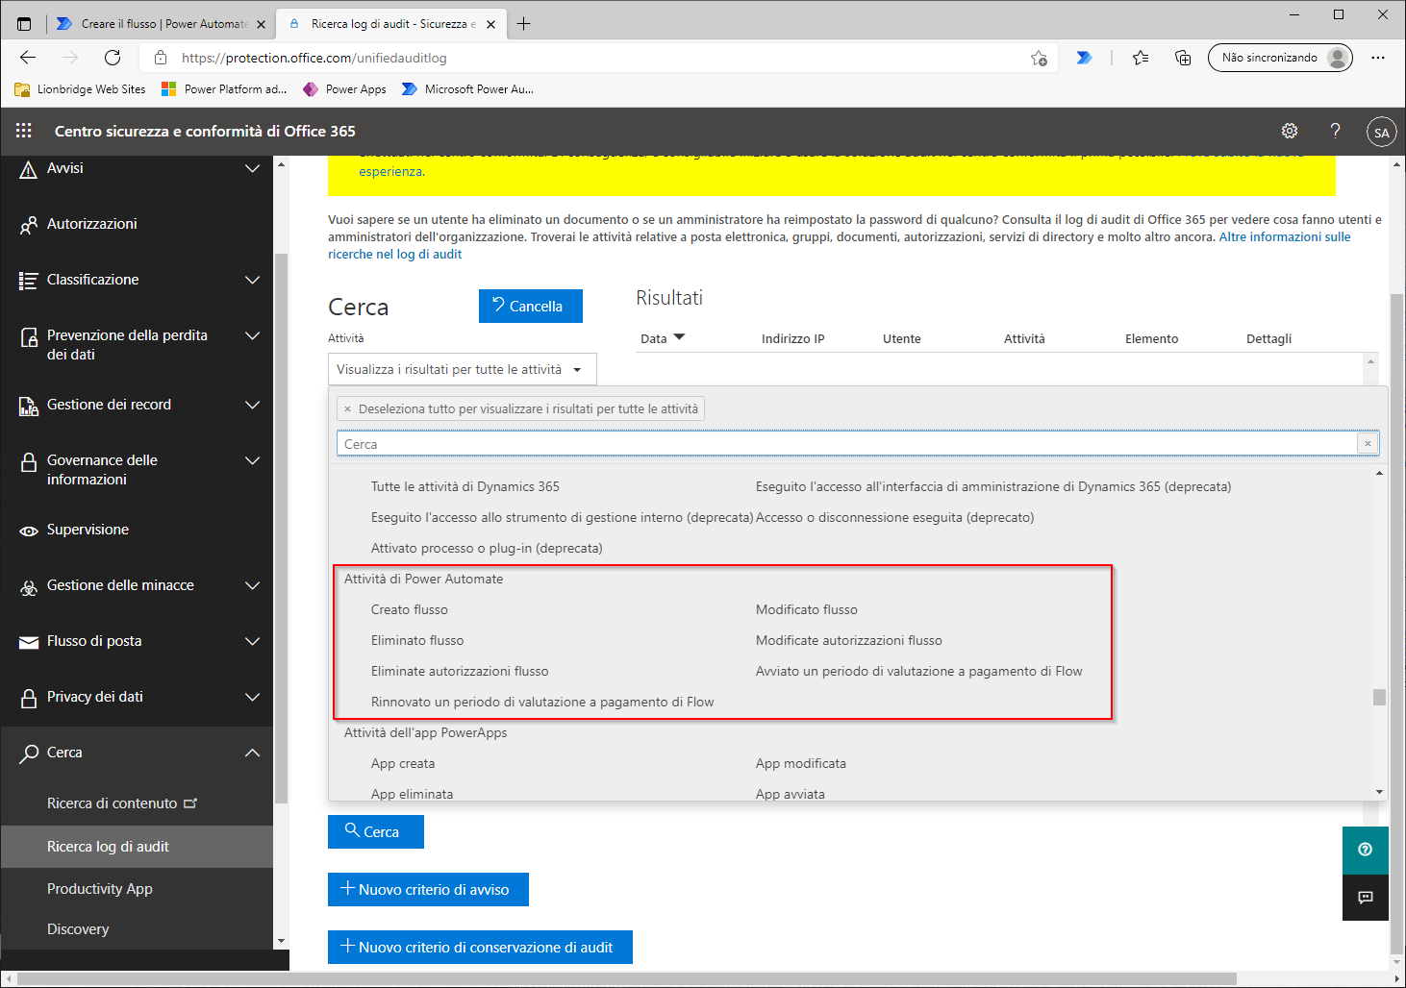This screenshot has height=988, width=1406.
Task: Open the Office 365 app launcher waffle
Action: [x=24, y=131]
